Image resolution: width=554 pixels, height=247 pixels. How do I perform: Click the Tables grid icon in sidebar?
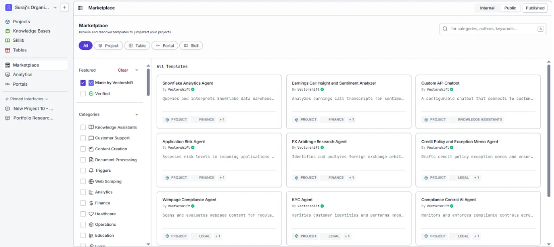(x=8, y=50)
